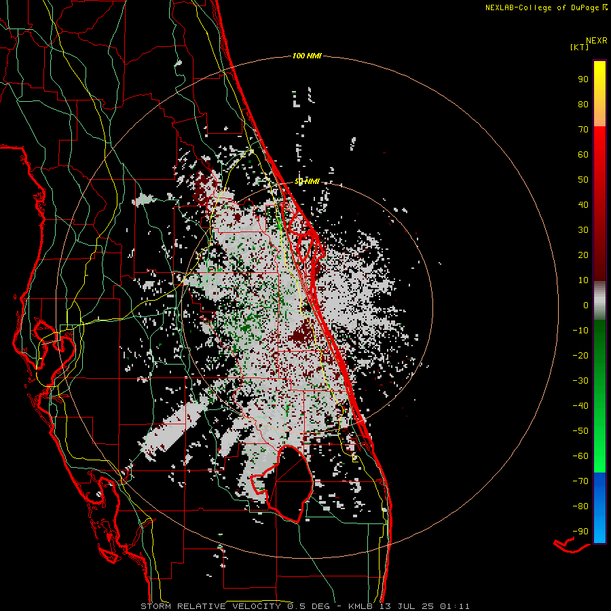Click the NEXR label above the scale
The width and height of the screenshot is (611, 611).
pos(596,40)
